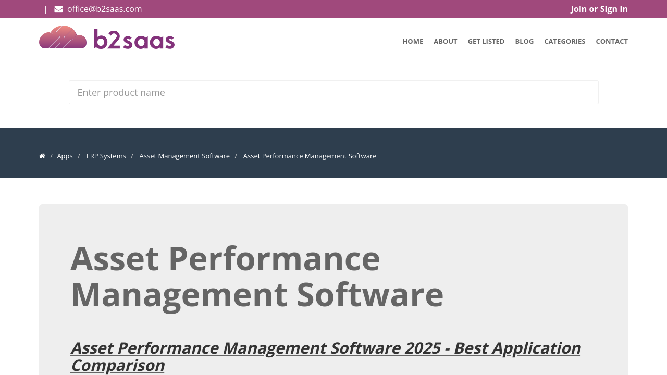This screenshot has height=375, width=667.
Task: Open ERP Systems breadcrumb link
Action: click(x=106, y=156)
